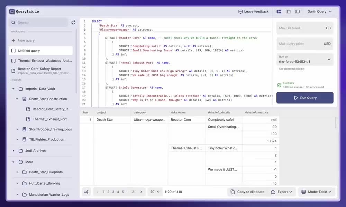
Task: Collapse the Death_Star_Construction tree
Action: tap(16, 99)
